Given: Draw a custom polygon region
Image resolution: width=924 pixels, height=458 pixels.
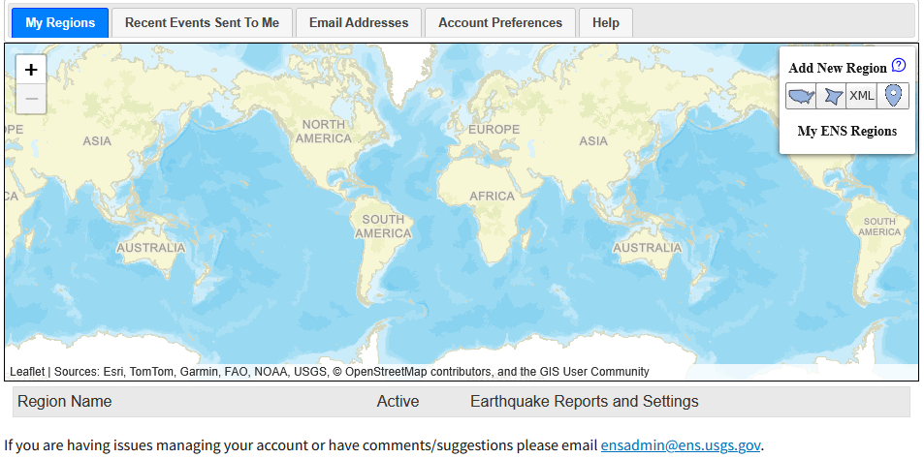Looking at the screenshot, I should coord(832,95).
